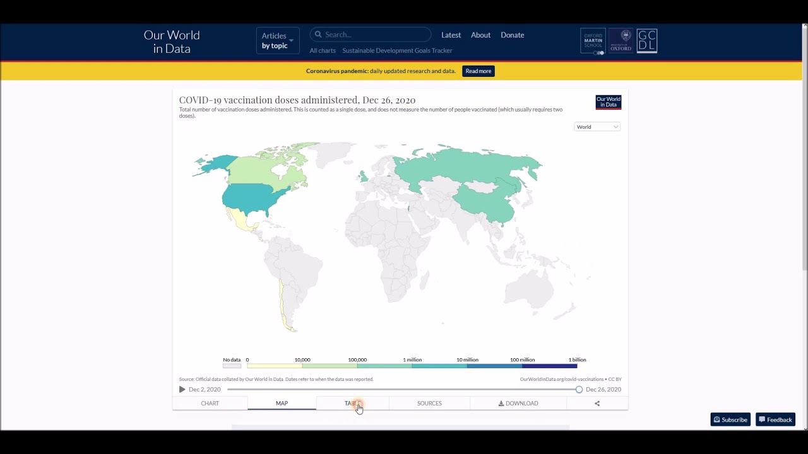The width and height of the screenshot is (808, 454).
Task: Click the GCDL logo
Action: 647,41
